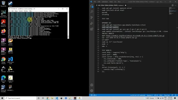Click the Tera Term vertical scrollbar
This screenshot has height=100, width=178.
pos(68,25)
